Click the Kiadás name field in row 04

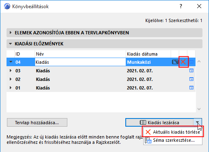[80, 62]
